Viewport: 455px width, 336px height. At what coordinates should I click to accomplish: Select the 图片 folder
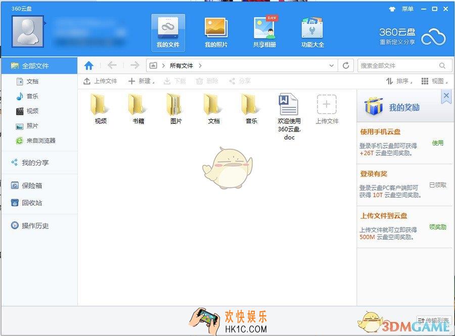(176, 109)
